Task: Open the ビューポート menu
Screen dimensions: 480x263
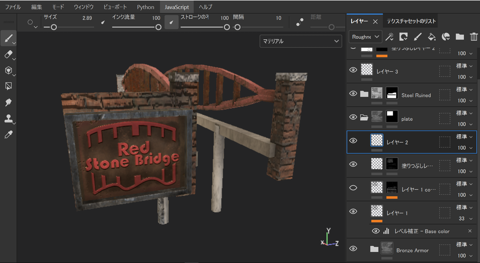Action: point(115,7)
